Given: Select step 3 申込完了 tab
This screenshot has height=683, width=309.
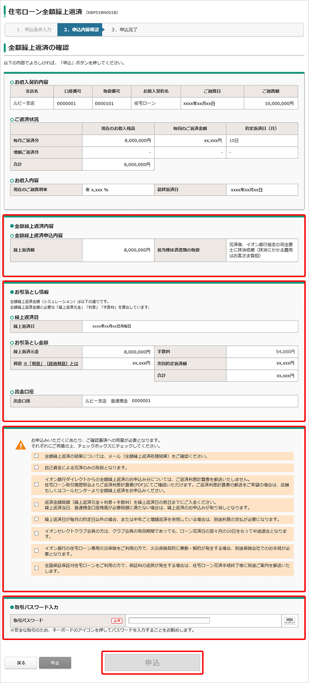Looking at the screenshot, I should (125, 30).
